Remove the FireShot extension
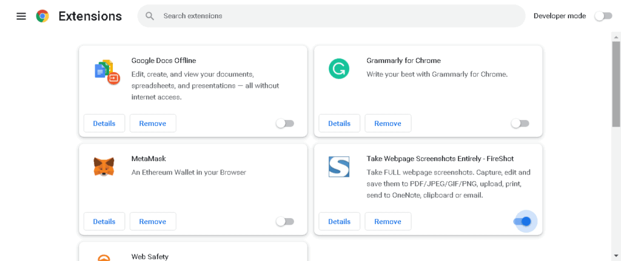Image resolution: width=621 pixels, height=261 pixels. (x=388, y=222)
